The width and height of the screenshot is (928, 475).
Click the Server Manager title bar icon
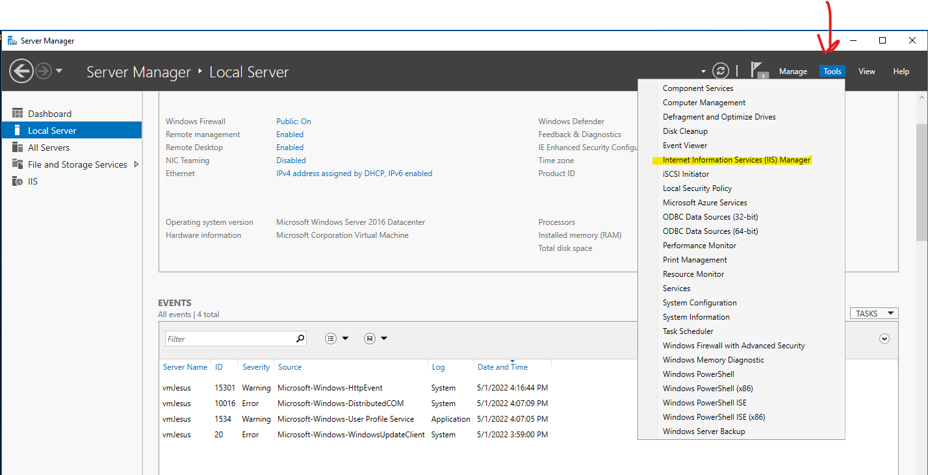(12, 40)
